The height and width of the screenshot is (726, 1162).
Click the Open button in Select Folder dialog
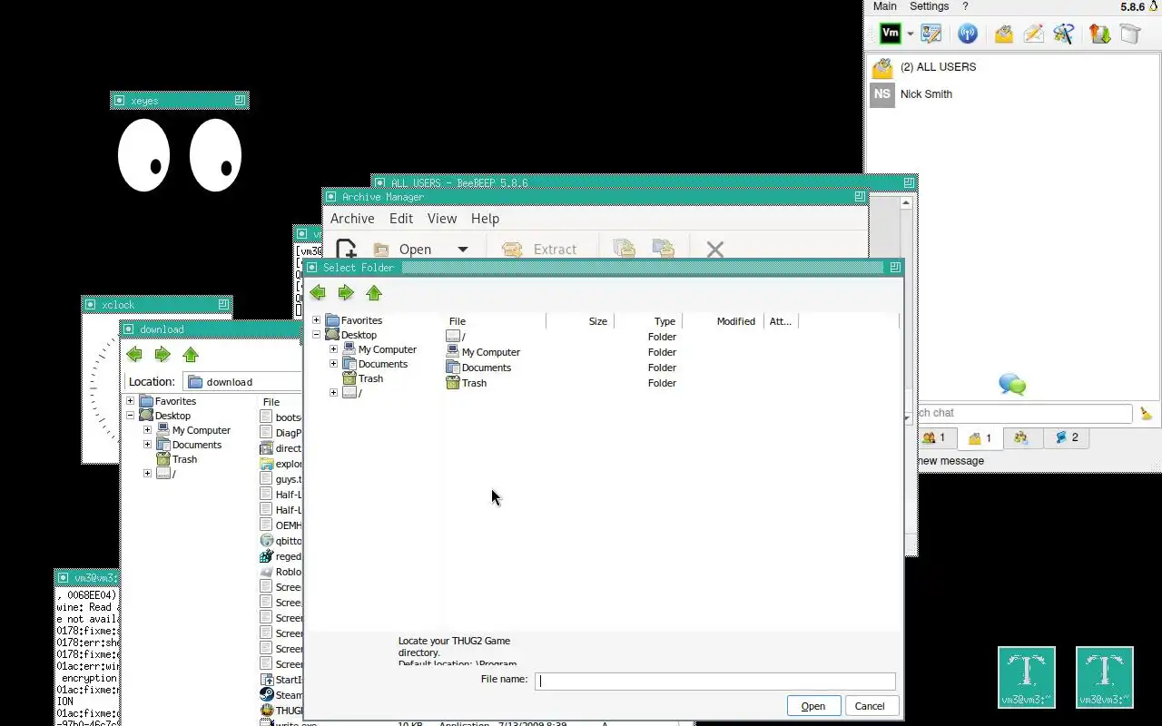(813, 706)
